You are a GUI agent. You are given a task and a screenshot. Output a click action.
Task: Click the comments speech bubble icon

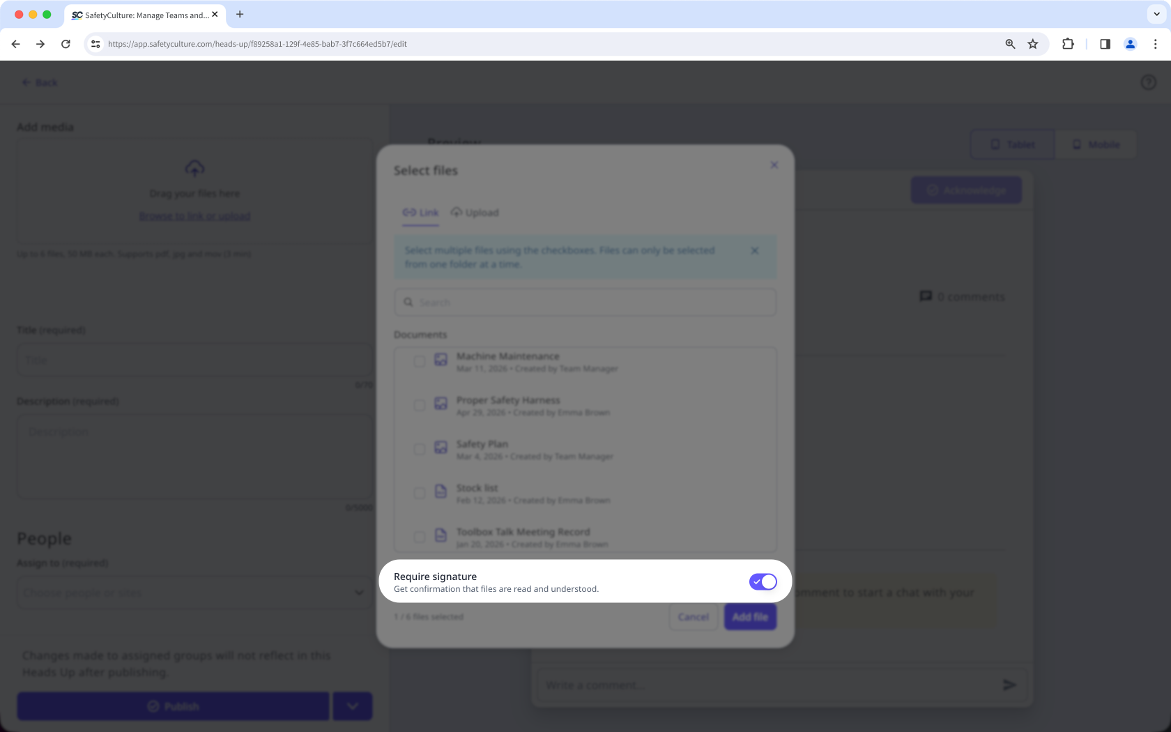click(x=926, y=296)
